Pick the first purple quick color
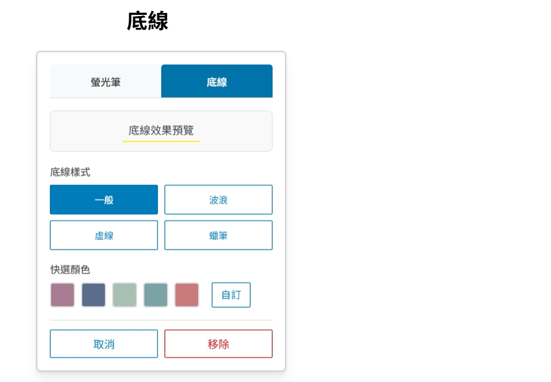The image size is (551, 382). pos(62,295)
